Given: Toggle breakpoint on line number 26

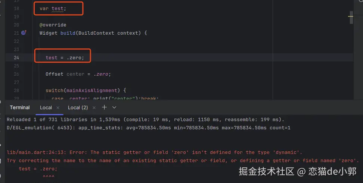Looking at the screenshot, I should (16, 74).
